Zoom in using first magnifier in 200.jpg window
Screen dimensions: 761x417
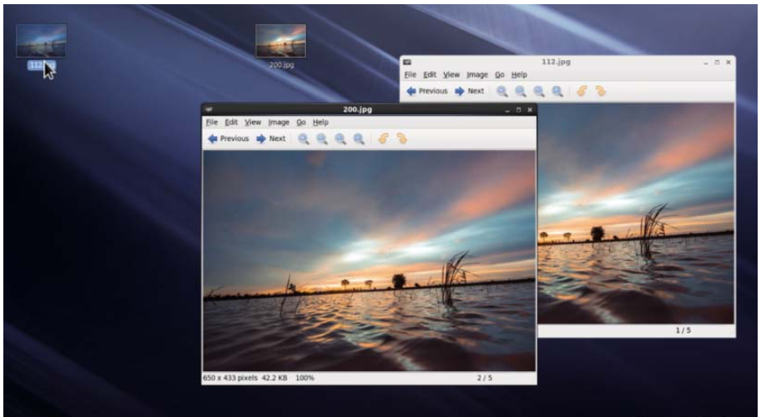pos(304,139)
